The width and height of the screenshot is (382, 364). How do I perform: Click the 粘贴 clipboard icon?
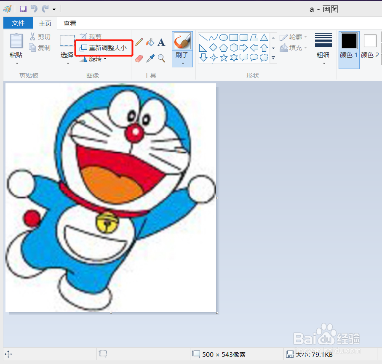[16, 41]
